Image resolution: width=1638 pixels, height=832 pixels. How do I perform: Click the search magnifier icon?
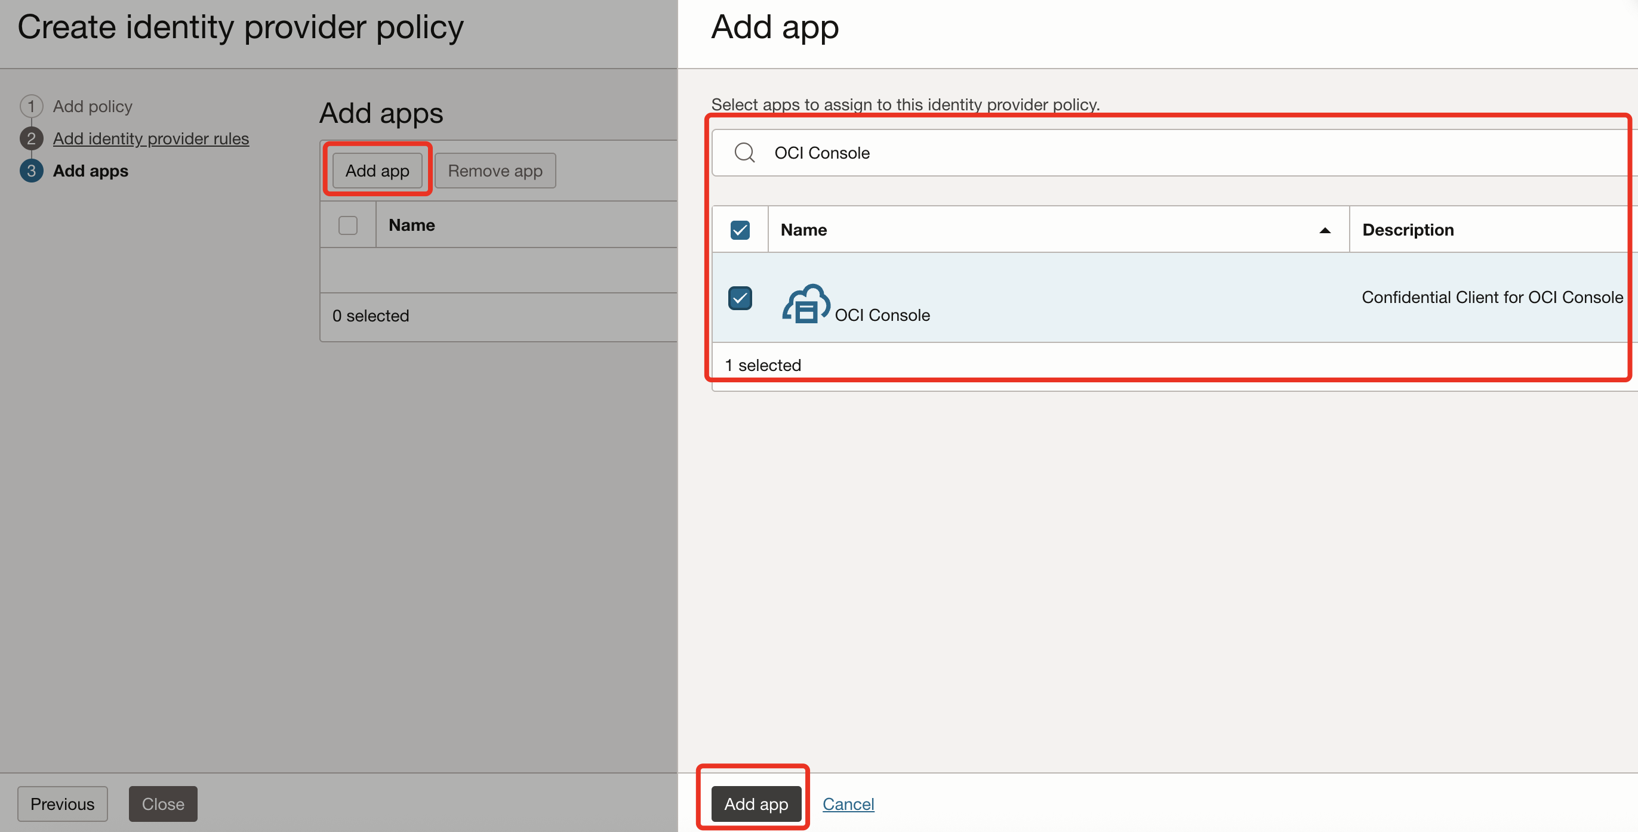[x=744, y=153]
